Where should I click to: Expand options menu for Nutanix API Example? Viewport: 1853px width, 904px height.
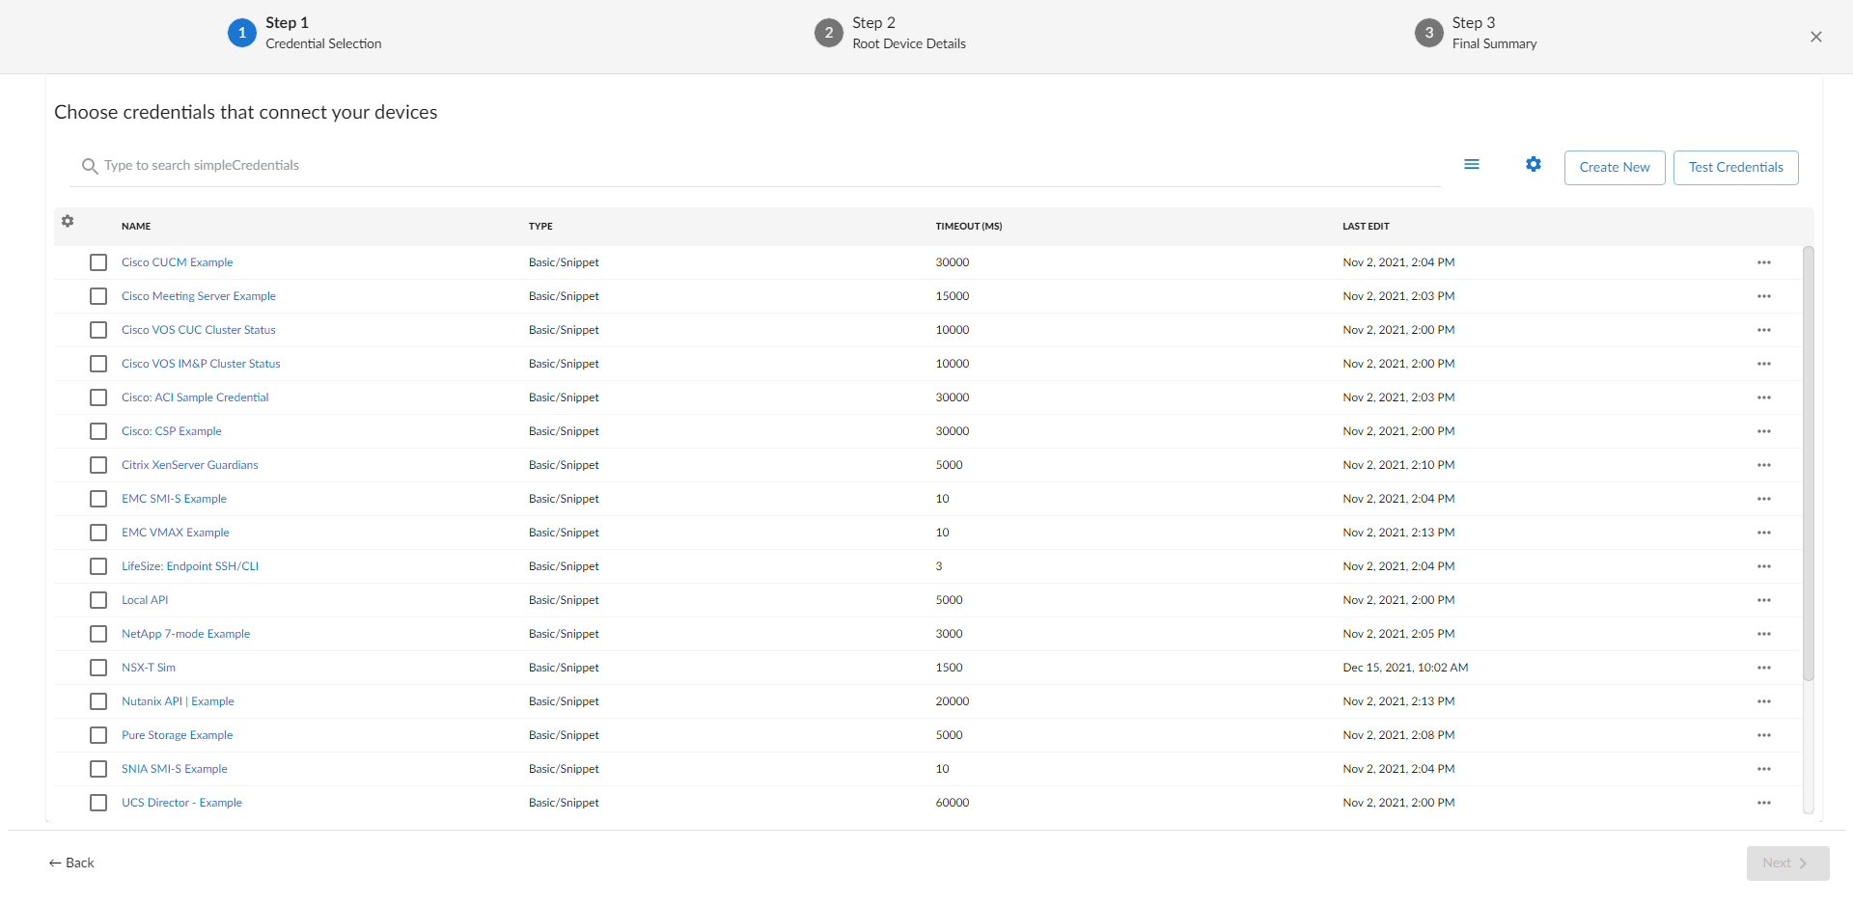(1763, 701)
